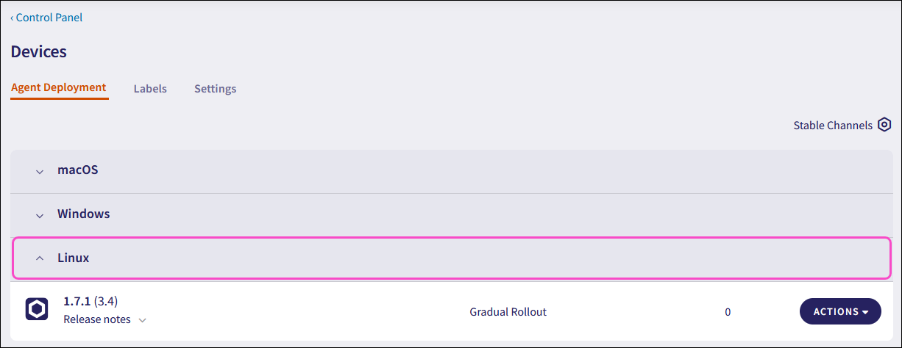Click the macOS section title
The image size is (902, 348).
[x=78, y=170]
